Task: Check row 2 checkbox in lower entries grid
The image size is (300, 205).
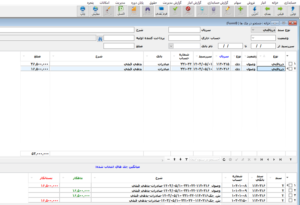Action: pyautogui.click(x=290, y=190)
